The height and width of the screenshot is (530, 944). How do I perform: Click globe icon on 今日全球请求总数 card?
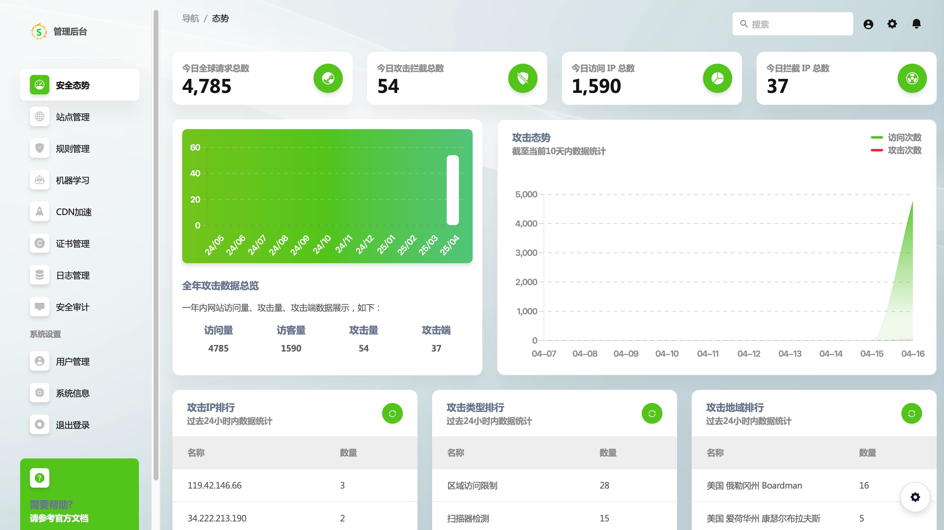(328, 78)
